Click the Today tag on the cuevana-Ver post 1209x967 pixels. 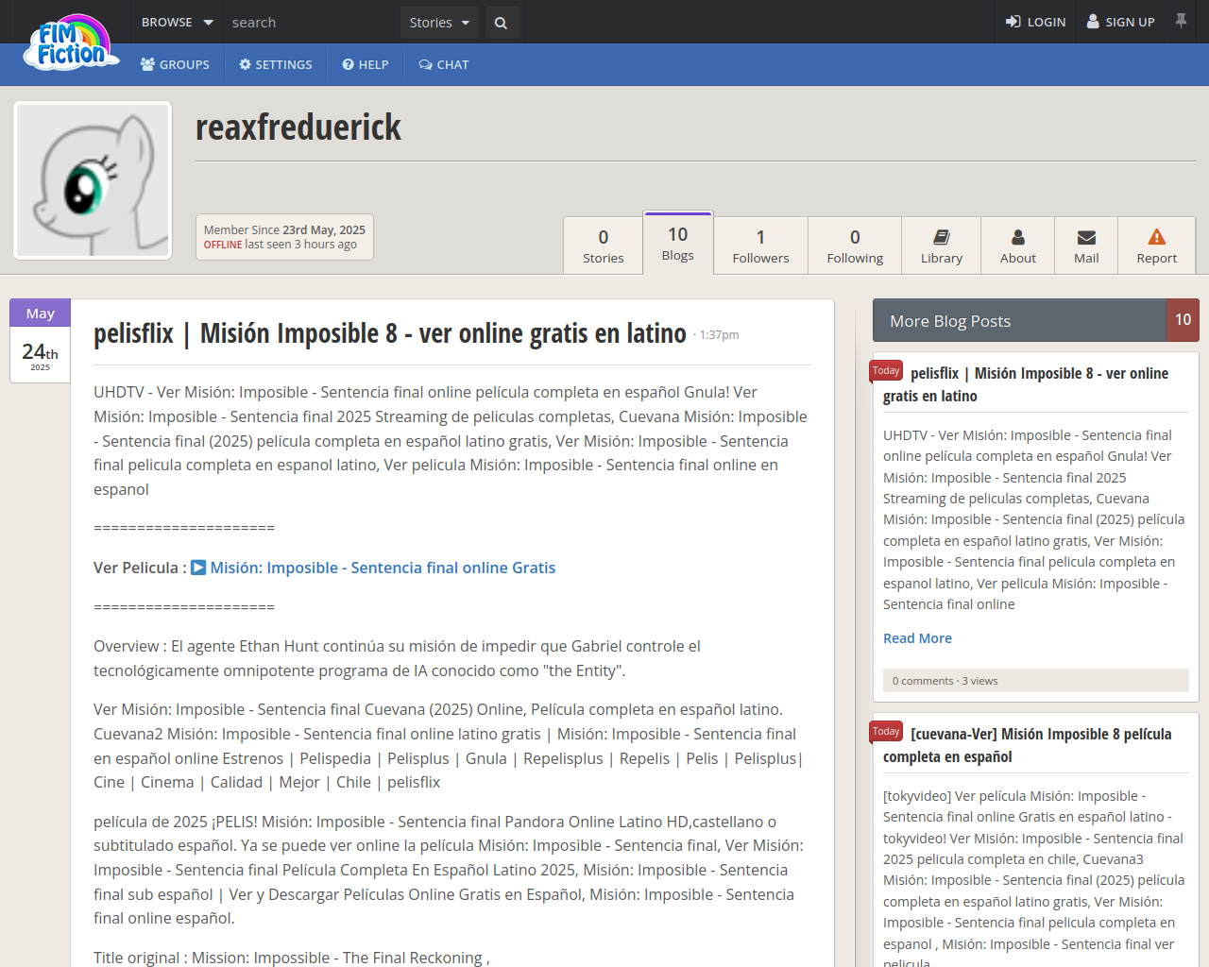(886, 732)
